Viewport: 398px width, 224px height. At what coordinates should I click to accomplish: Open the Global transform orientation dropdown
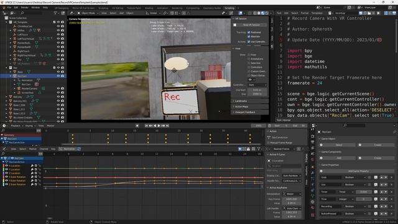click(153, 13)
